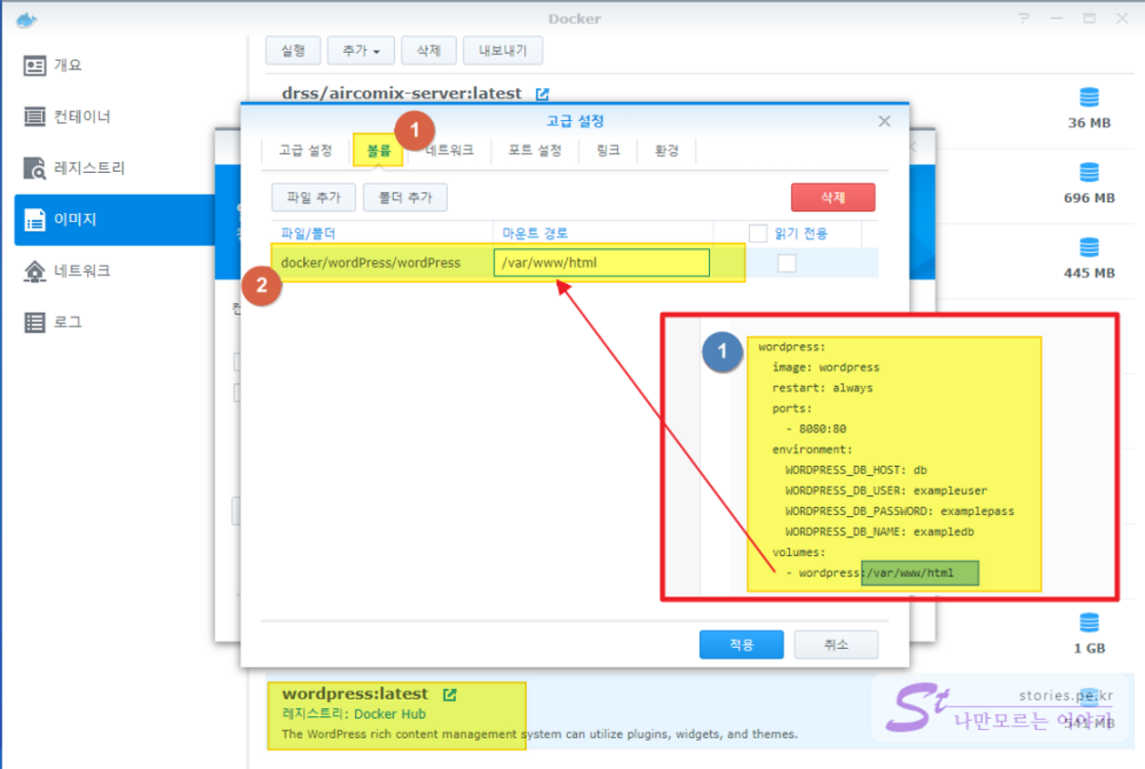This screenshot has width=1145, height=769.
Task: Enable read-only checkbox for docker/wordPress/wordPress row
Action: tap(786, 263)
